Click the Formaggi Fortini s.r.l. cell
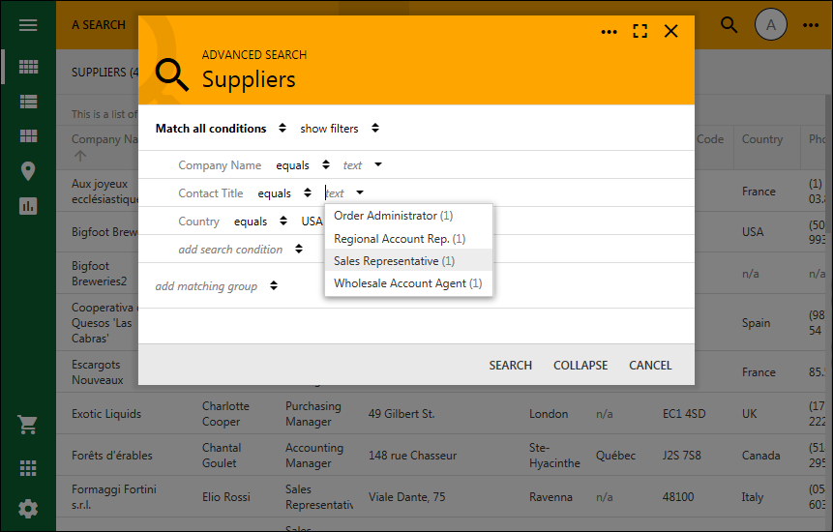This screenshot has width=833, height=532. 114,496
